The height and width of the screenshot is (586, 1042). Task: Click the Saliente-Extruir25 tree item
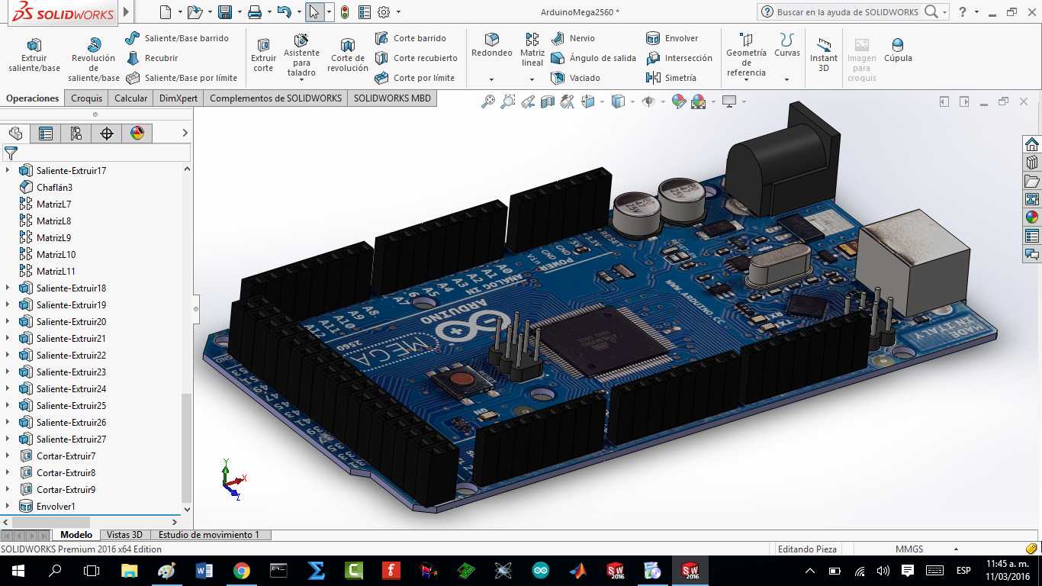tap(71, 405)
